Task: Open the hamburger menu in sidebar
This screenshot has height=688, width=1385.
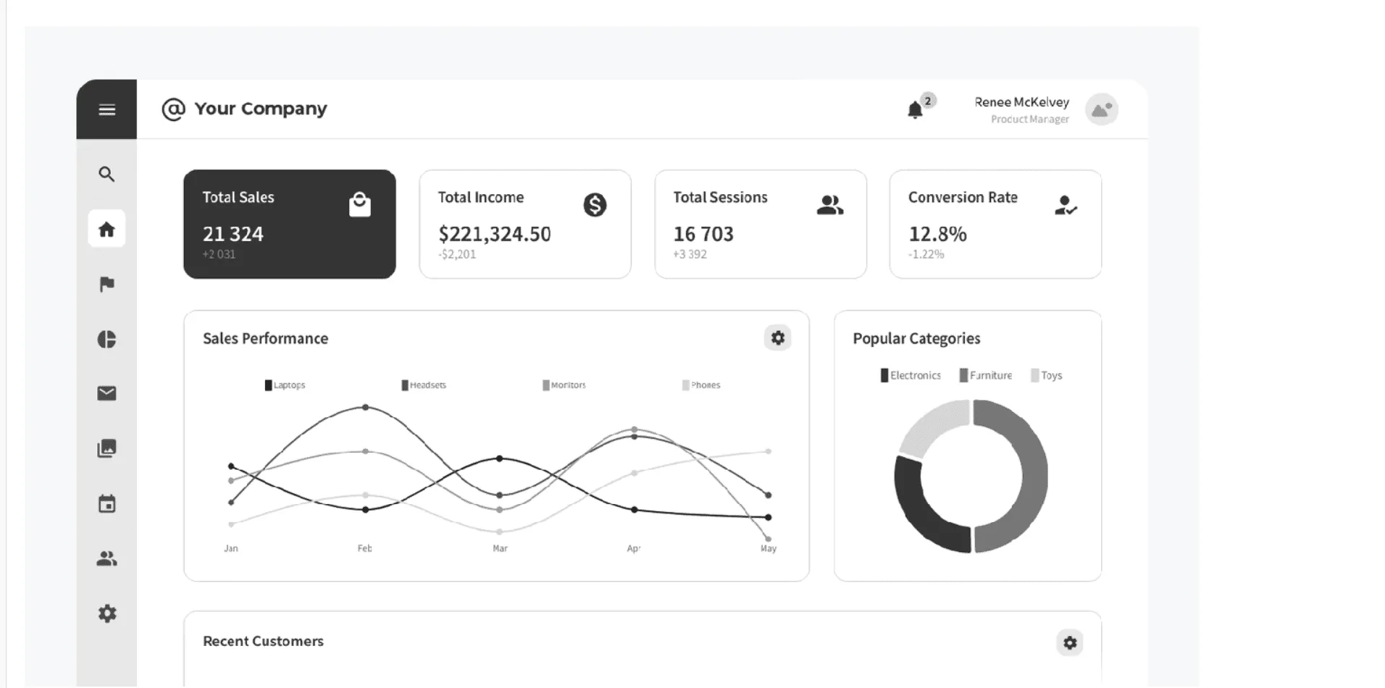Action: coord(106,109)
